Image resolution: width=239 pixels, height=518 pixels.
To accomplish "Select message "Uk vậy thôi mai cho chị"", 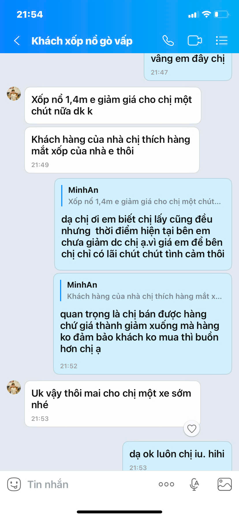I will tap(113, 404).
